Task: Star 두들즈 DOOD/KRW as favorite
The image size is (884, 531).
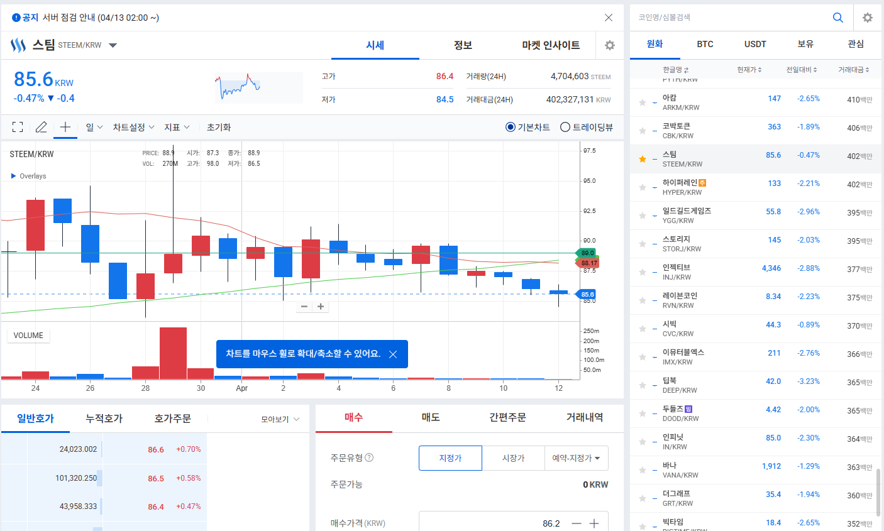Action: [x=643, y=413]
